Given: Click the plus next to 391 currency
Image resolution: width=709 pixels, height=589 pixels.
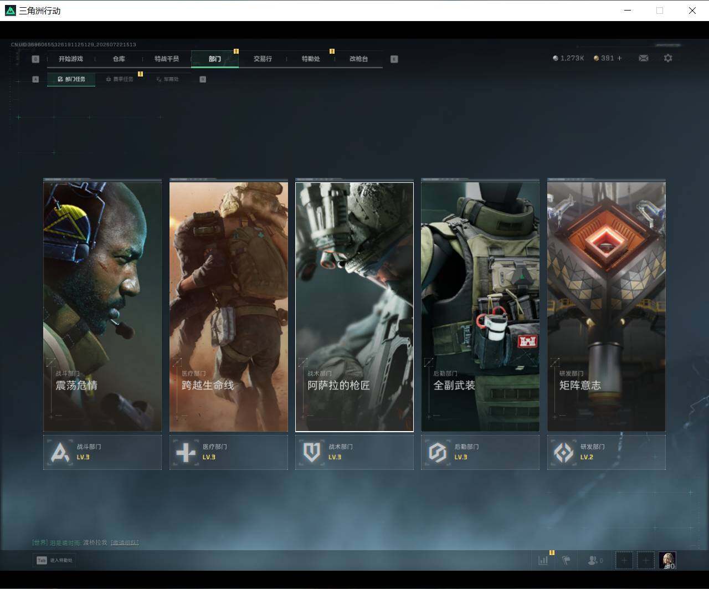Looking at the screenshot, I should point(619,58).
